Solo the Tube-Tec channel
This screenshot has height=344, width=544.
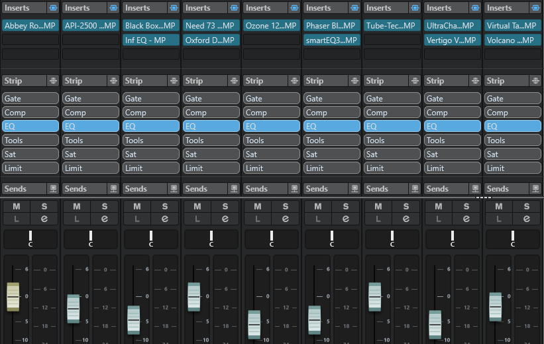[x=406, y=207]
